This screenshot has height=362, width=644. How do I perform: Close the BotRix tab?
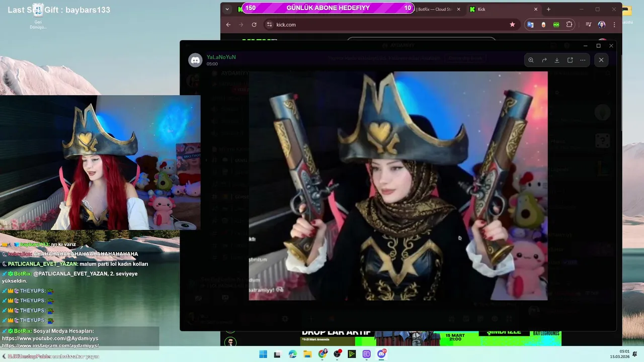(458, 9)
